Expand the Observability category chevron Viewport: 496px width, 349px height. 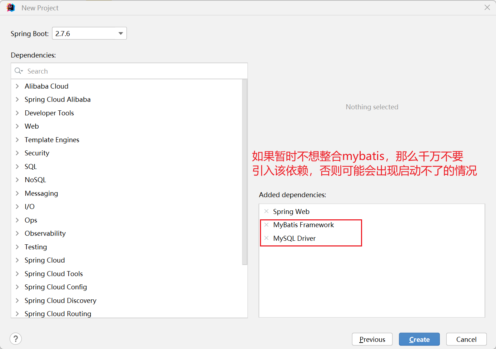coord(17,233)
